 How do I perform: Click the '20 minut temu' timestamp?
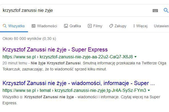15,63
